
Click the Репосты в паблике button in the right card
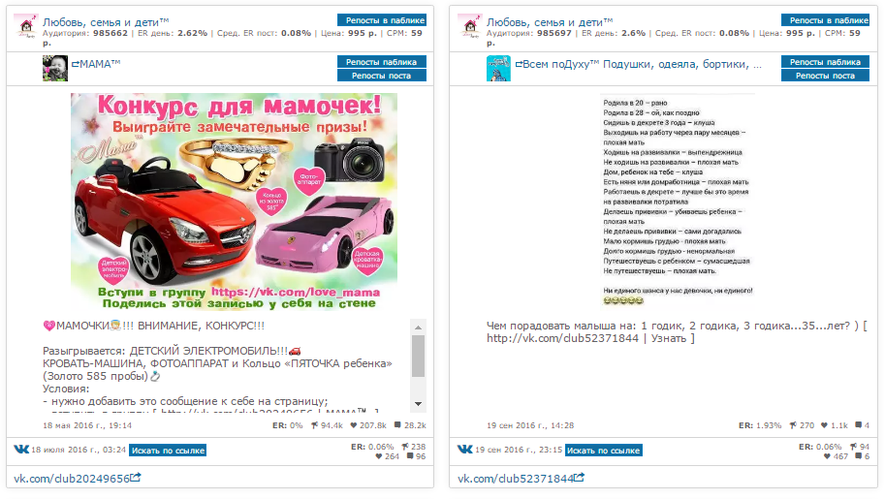click(825, 20)
